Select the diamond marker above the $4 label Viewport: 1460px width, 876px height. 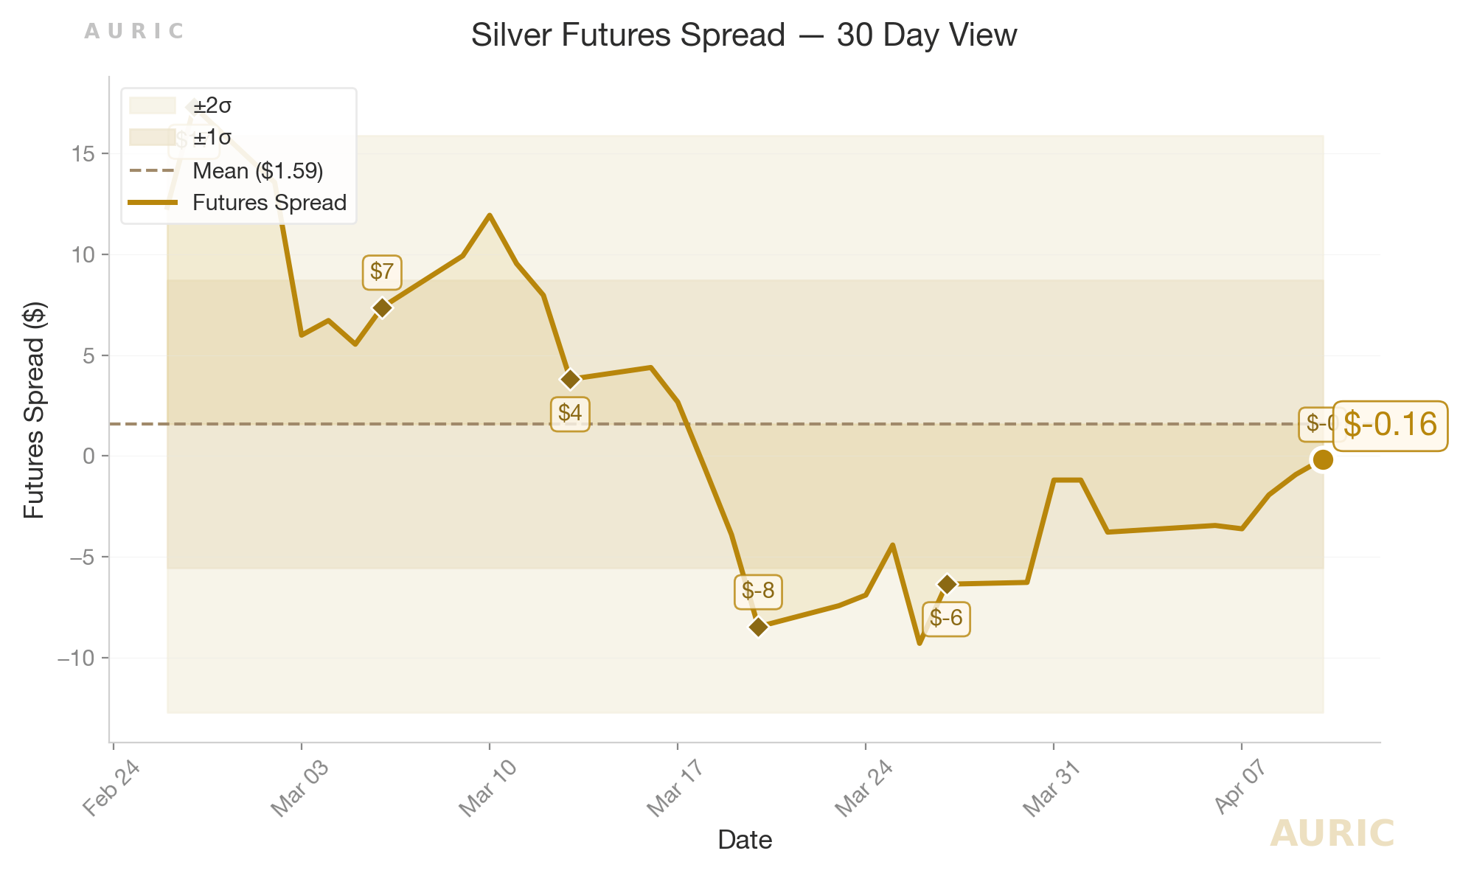click(x=570, y=379)
